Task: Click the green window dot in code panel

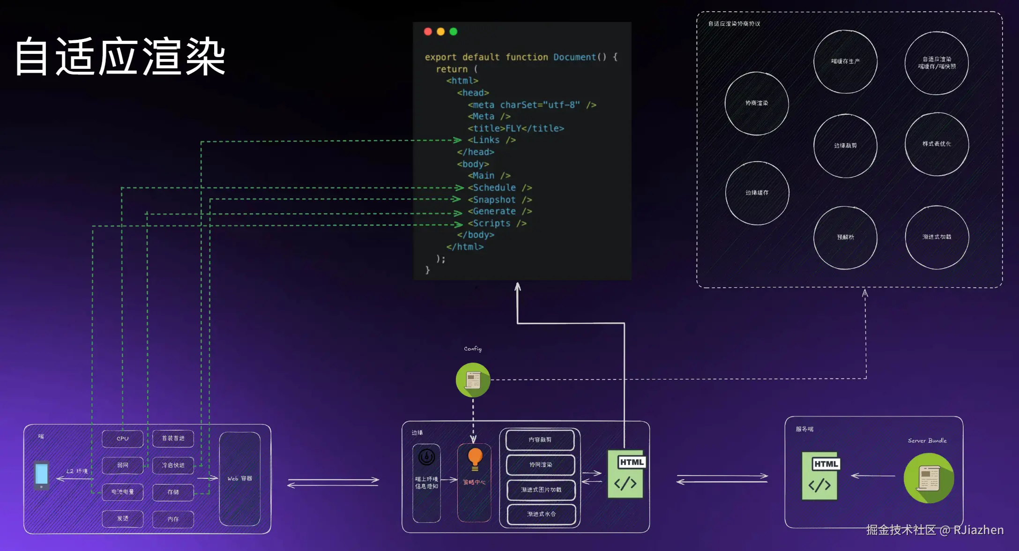Action: (453, 31)
